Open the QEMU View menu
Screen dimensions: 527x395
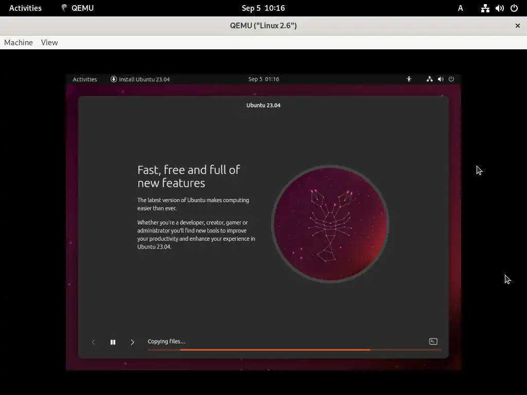(49, 42)
